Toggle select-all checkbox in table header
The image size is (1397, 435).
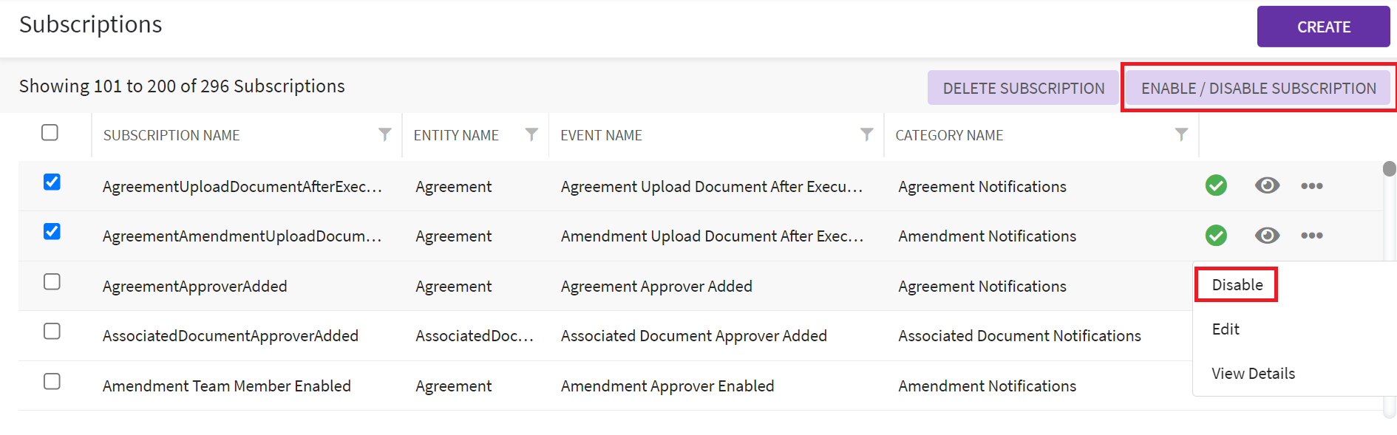(50, 133)
